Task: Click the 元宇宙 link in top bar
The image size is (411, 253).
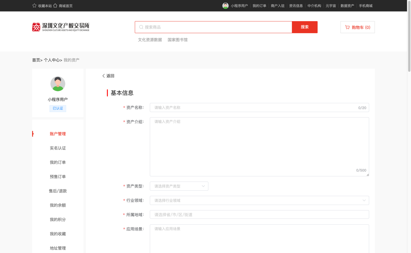Action: pyautogui.click(x=330, y=6)
